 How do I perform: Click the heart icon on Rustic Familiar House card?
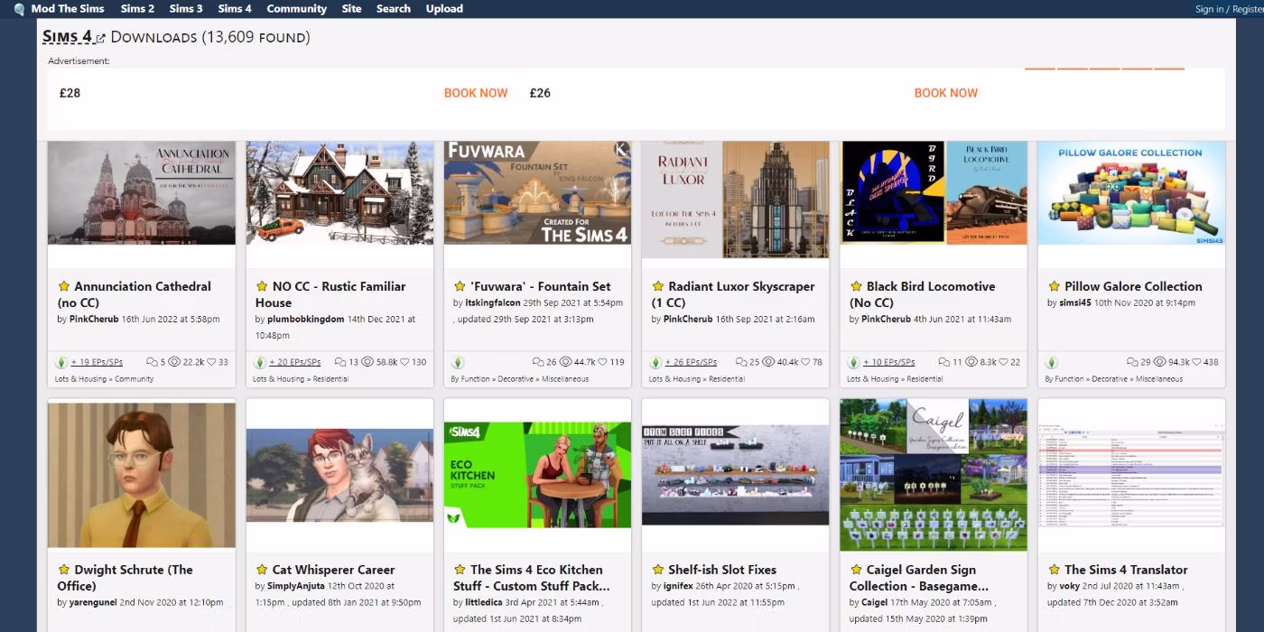pos(405,362)
